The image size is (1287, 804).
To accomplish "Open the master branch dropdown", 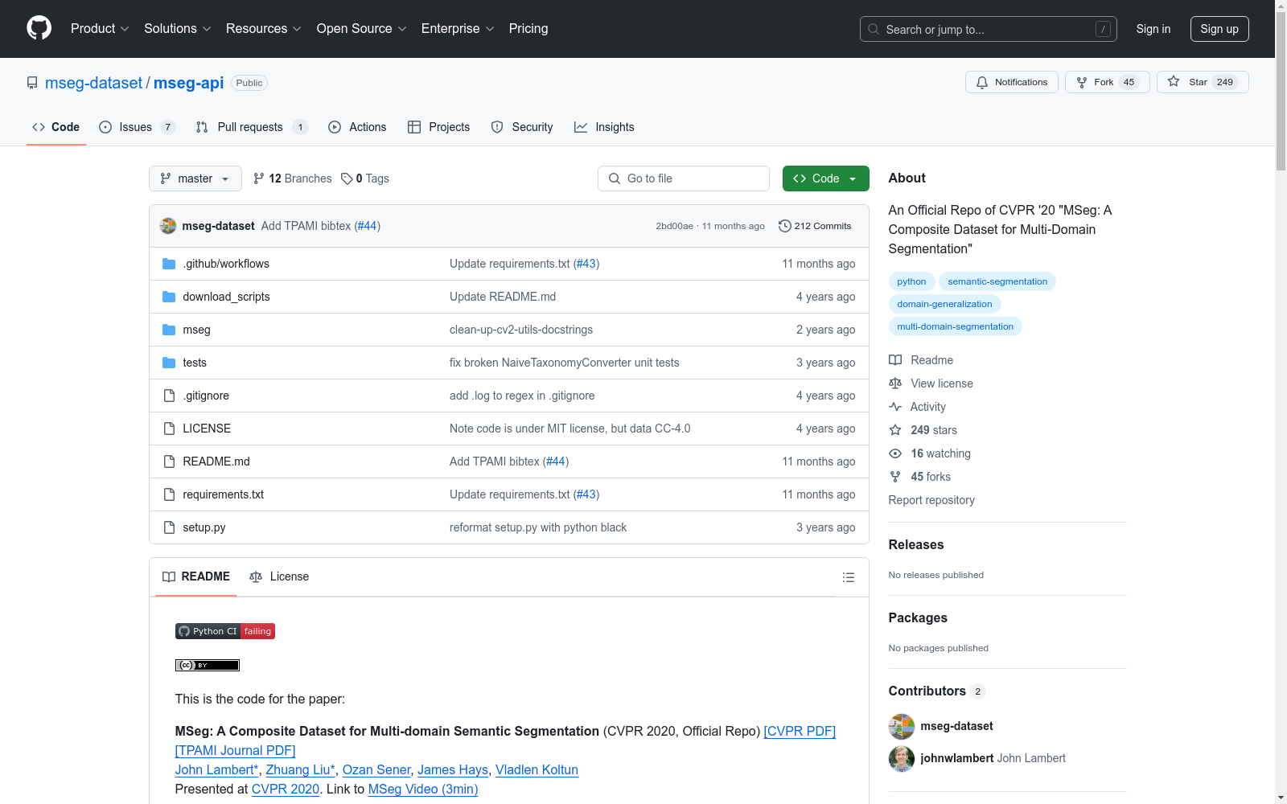I will click(195, 178).
